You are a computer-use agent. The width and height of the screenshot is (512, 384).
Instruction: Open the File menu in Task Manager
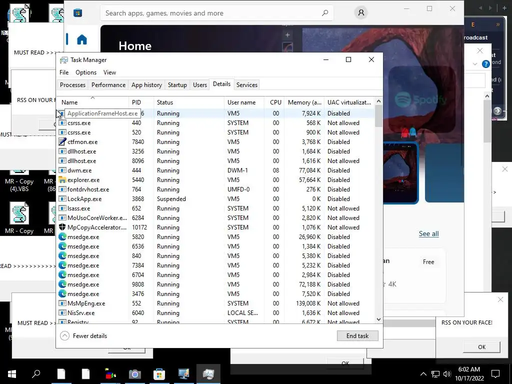pos(64,72)
